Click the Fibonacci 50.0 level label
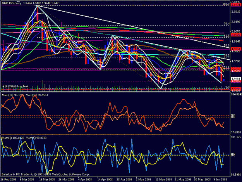Viewport: 242px width, 182px height. coord(227,45)
